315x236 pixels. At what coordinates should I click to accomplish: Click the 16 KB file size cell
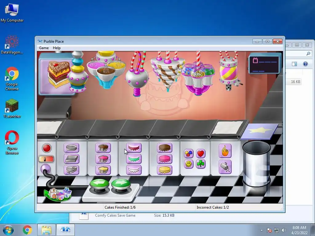296,82
